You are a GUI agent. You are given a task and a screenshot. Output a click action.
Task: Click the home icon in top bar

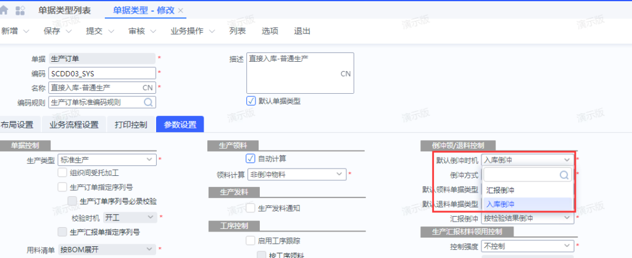5,10
